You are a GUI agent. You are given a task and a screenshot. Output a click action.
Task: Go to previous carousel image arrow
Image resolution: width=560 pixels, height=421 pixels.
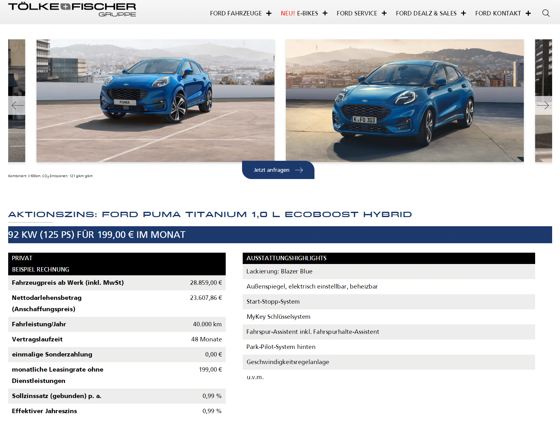click(17, 105)
